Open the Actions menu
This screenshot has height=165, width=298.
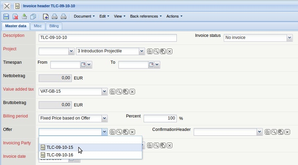[174, 16]
